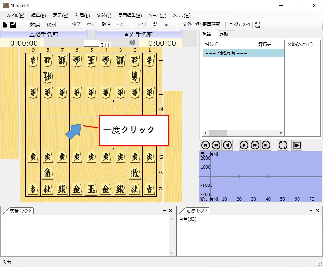The height and width of the screenshot is (267, 323).
Task: Click the stop square icon in toolbar
Action: point(166,25)
